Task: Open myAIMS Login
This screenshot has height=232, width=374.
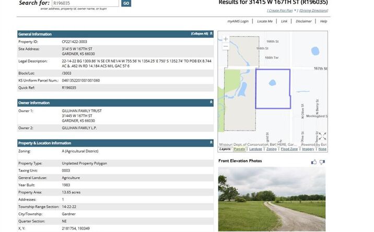Action: point(238,21)
